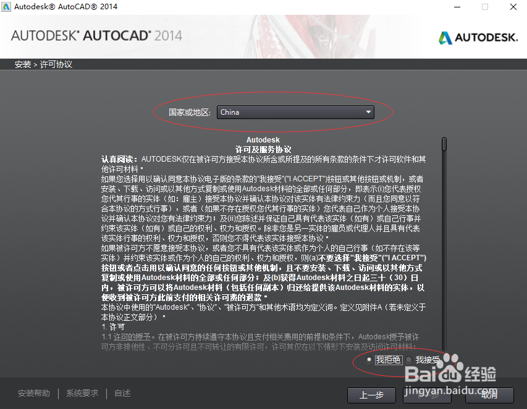
Task: Open the 自述 readme link
Action: click(x=121, y=392)
